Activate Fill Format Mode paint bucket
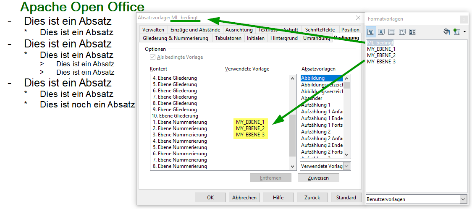The image size is (472, 209). pos(447,31)
